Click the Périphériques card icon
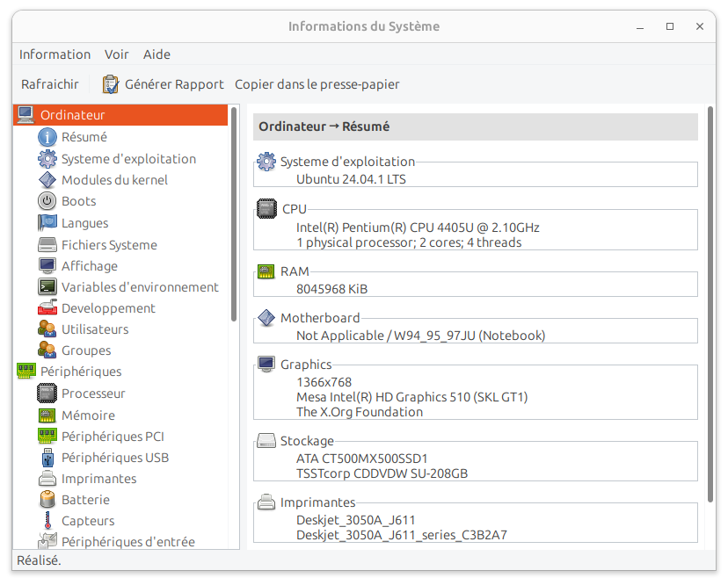 point(26,371)
